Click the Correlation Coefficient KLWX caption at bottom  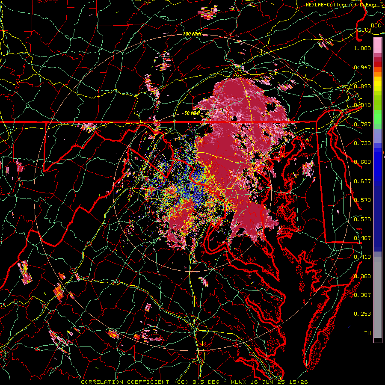[194, 382]
